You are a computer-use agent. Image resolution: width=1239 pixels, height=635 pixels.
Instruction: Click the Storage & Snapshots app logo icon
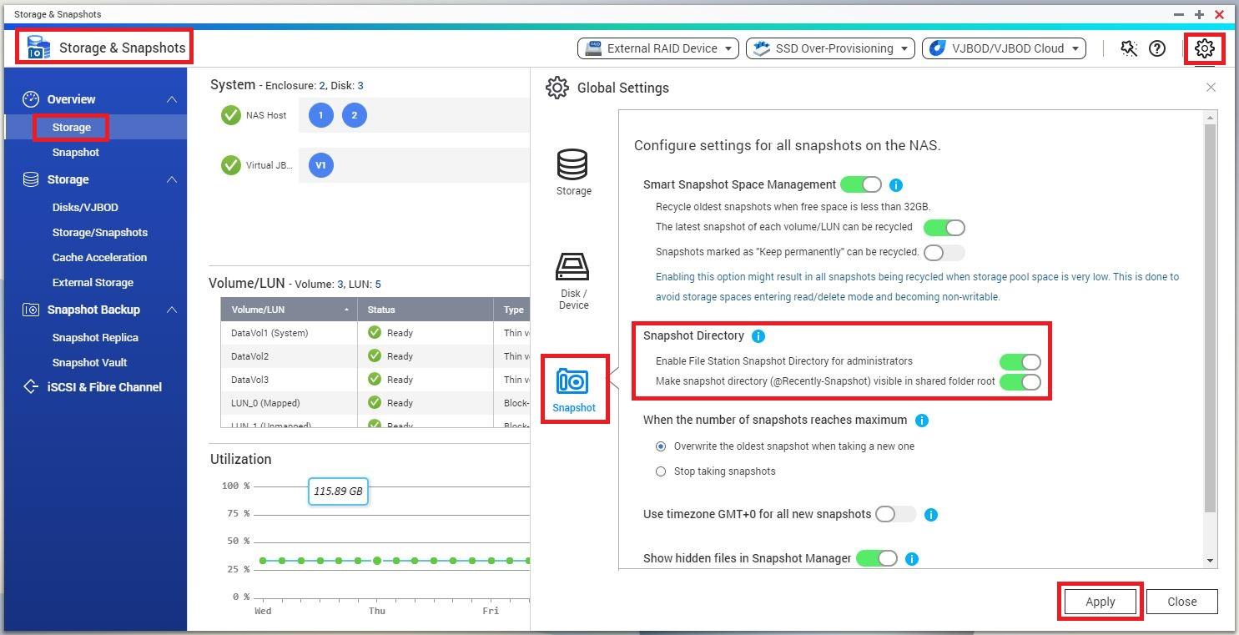tap(38, 48)
